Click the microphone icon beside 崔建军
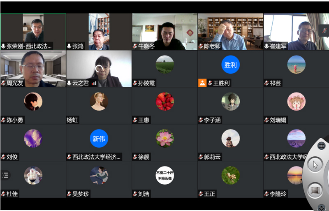The height and width of the screenshot is (211, 329). pos(266,46)
